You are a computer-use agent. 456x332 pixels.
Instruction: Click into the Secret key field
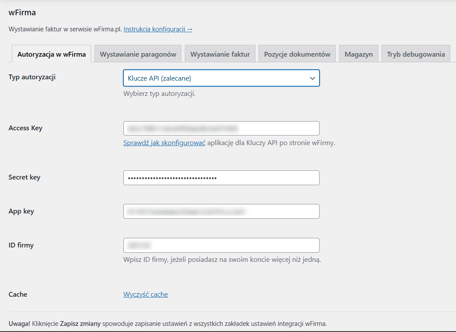point(221,178)
